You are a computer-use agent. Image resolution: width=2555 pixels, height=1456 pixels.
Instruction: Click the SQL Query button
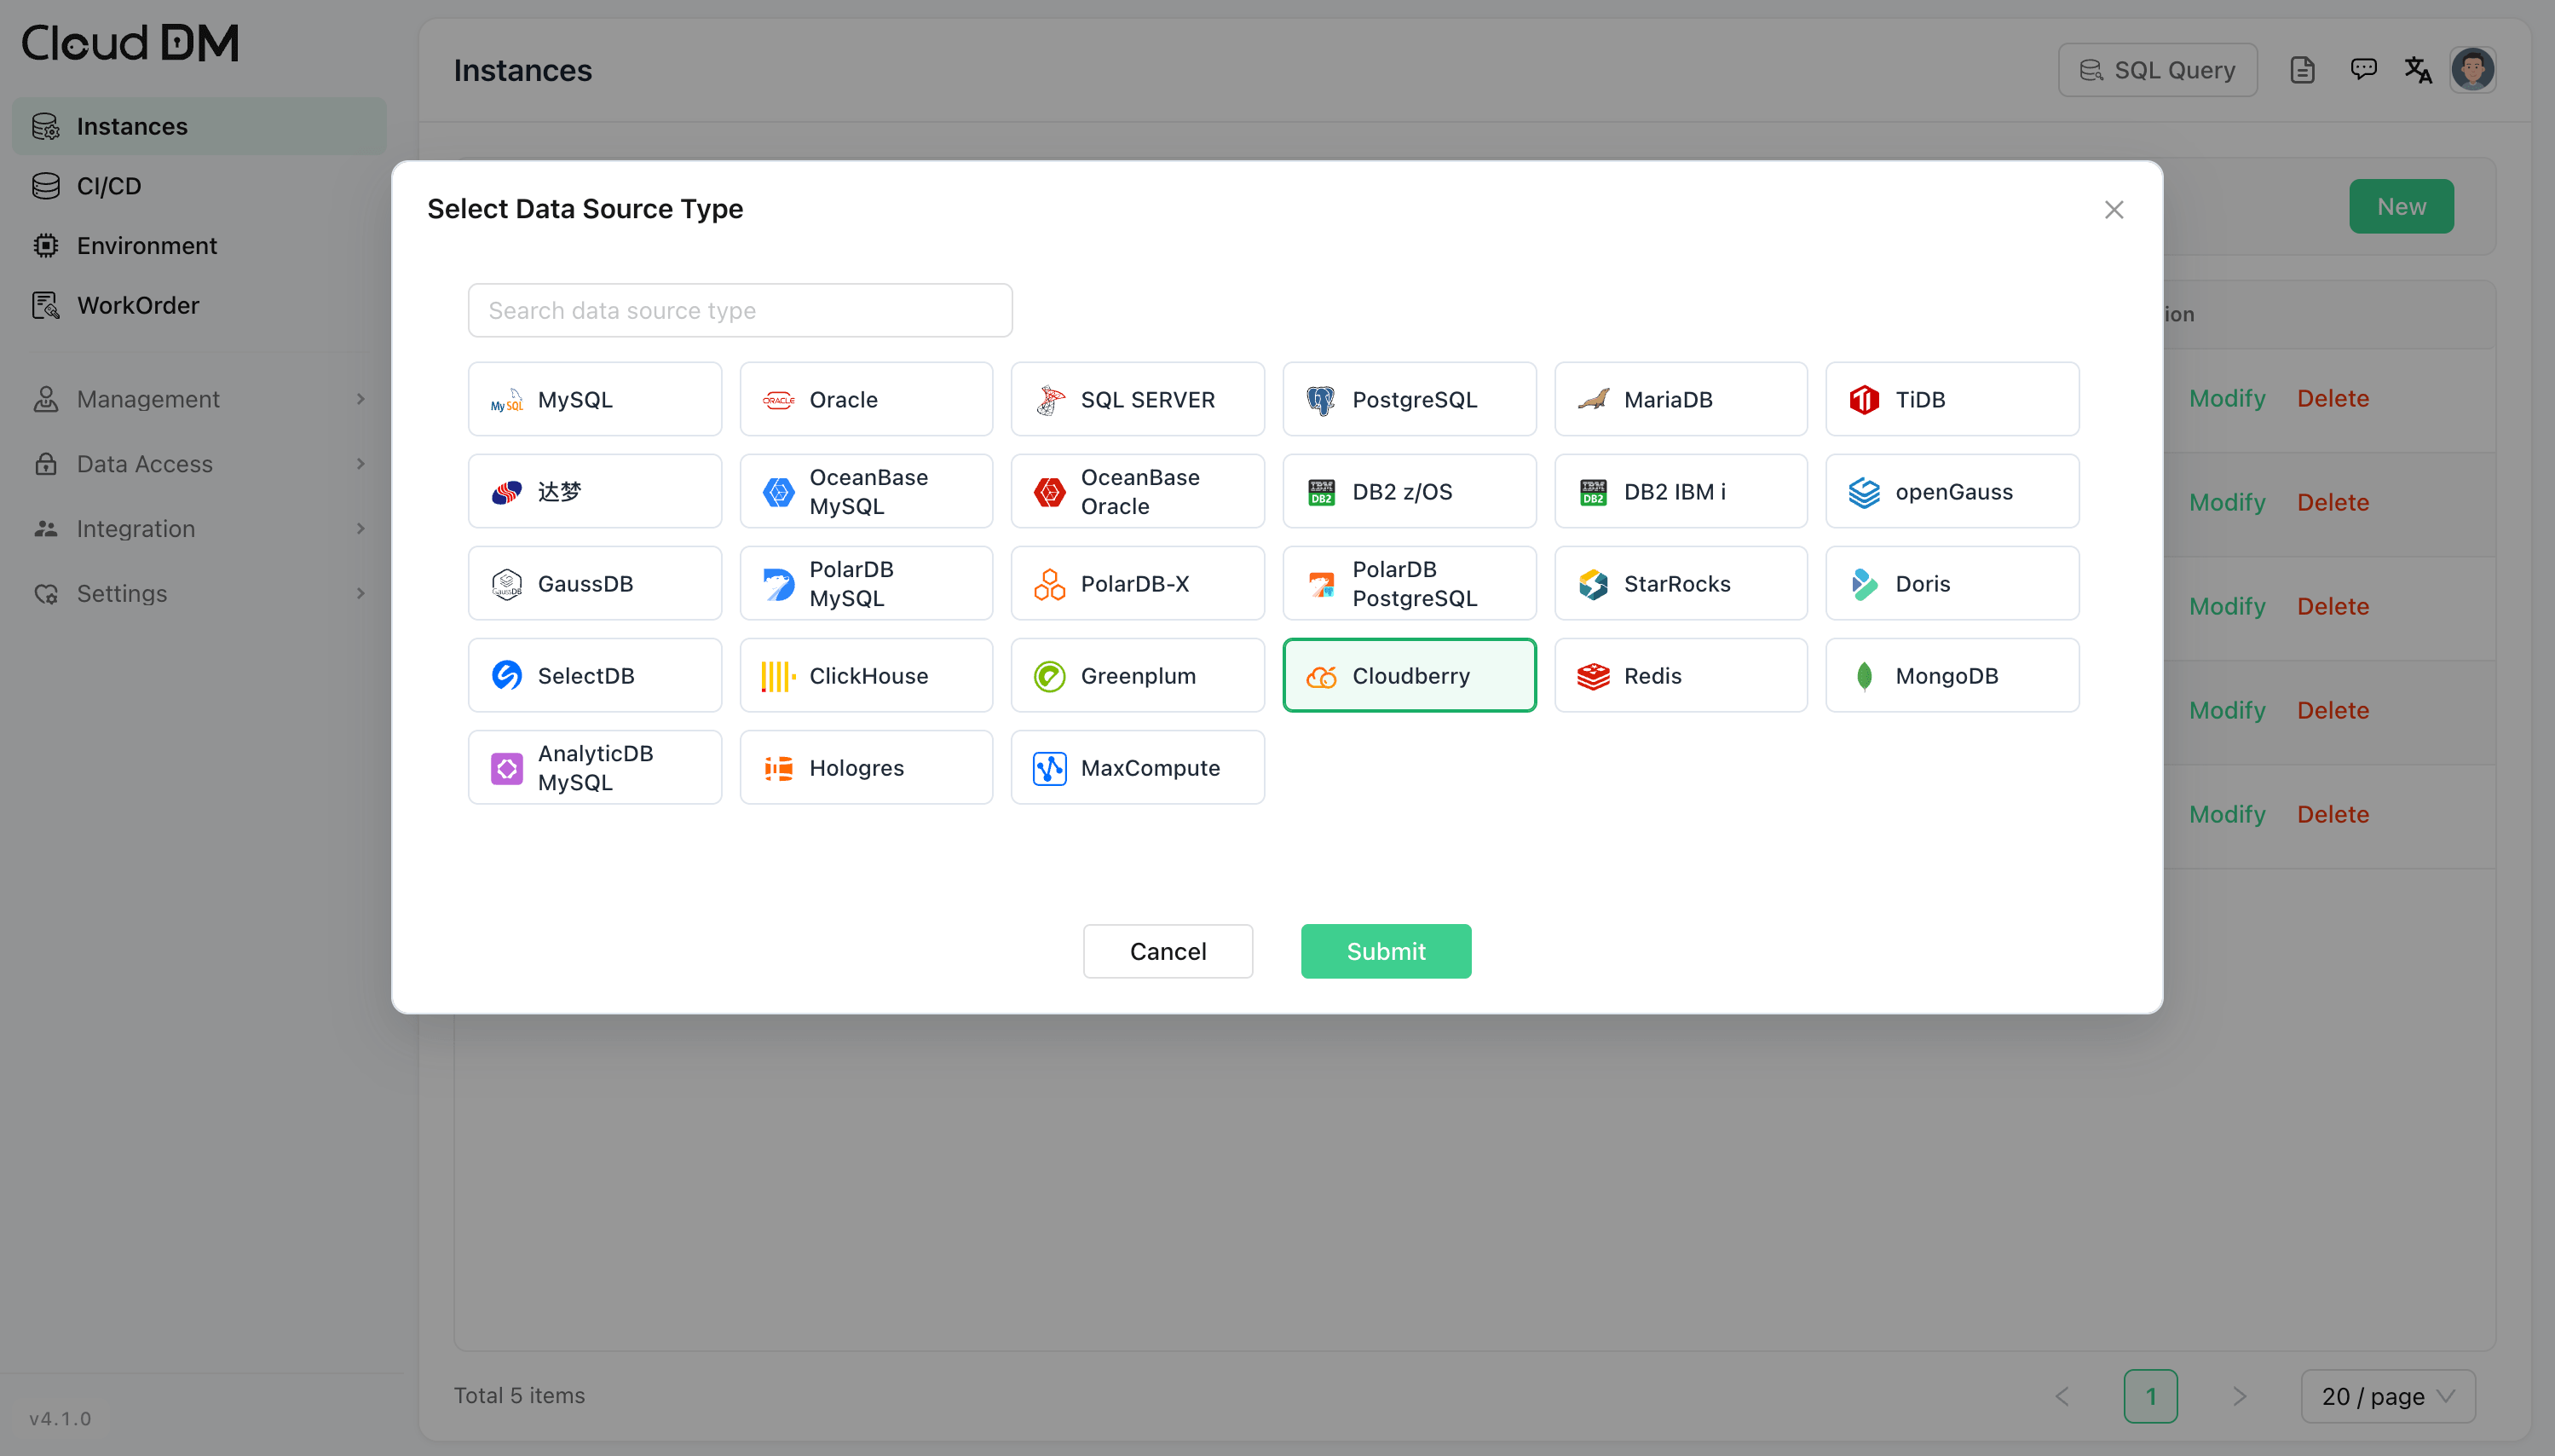point(2158,70)
